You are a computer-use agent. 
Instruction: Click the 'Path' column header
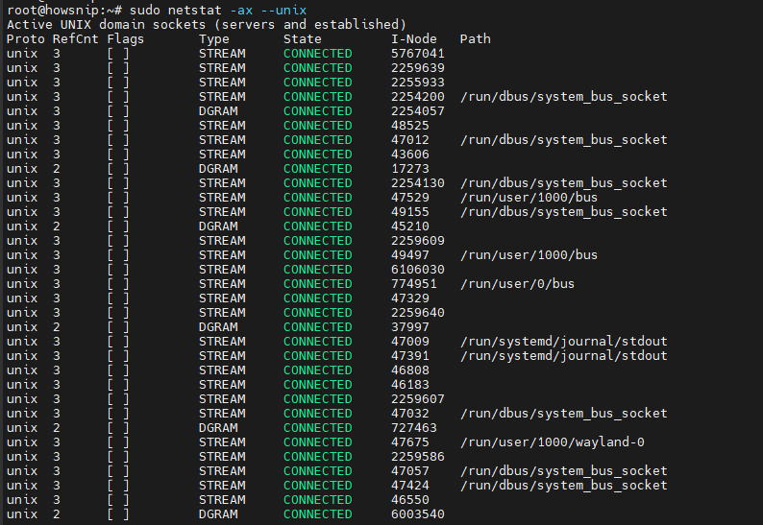(475, 39)
